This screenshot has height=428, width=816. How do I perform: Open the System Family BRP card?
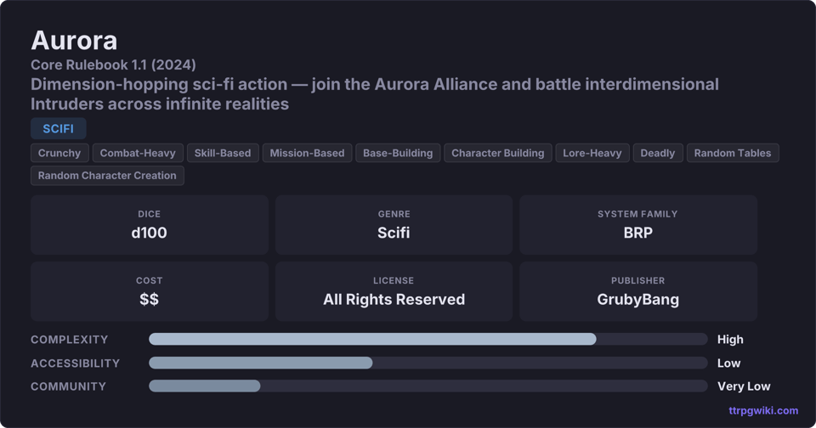click(637, 225)
